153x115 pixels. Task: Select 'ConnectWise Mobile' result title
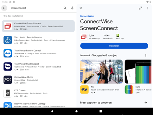pos(24,77)
